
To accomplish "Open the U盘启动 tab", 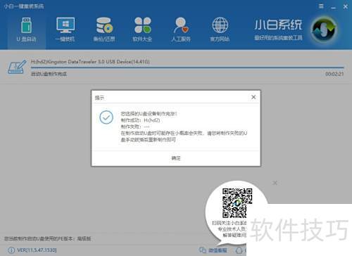I will coord(27,30).
